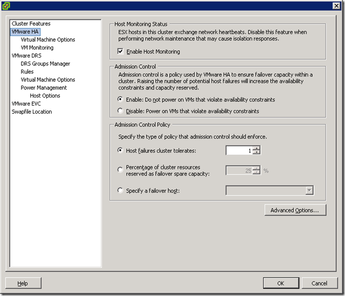Select VMware DRS in the tree
Viewport: 345px width, 296px height.
tap(26, 56)
